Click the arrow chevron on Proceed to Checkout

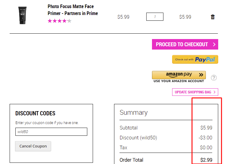click(214, 44)
